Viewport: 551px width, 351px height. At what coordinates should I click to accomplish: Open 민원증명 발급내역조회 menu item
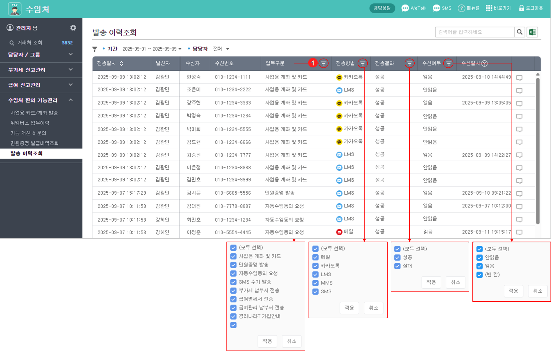coord(34,143)
